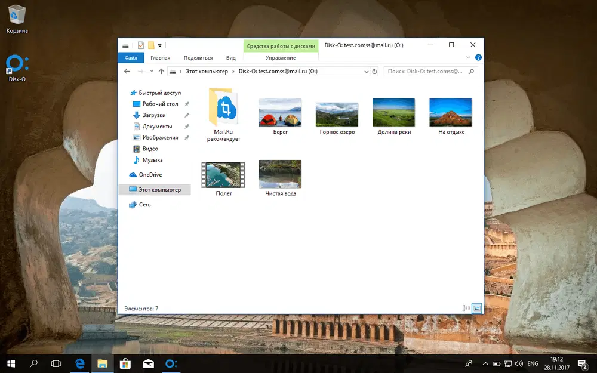
Task: Open the People icon in system tray
Action: [469, 364]
